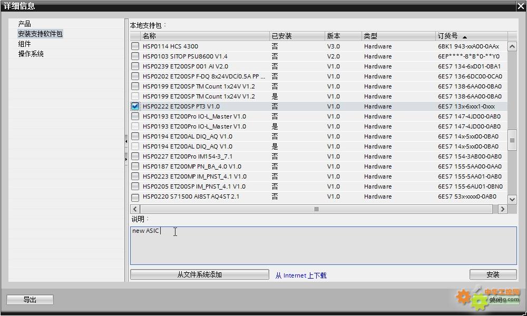Sort the table by 名称 column header
Viewport: 527px width, 316px height.
(204, 36)
